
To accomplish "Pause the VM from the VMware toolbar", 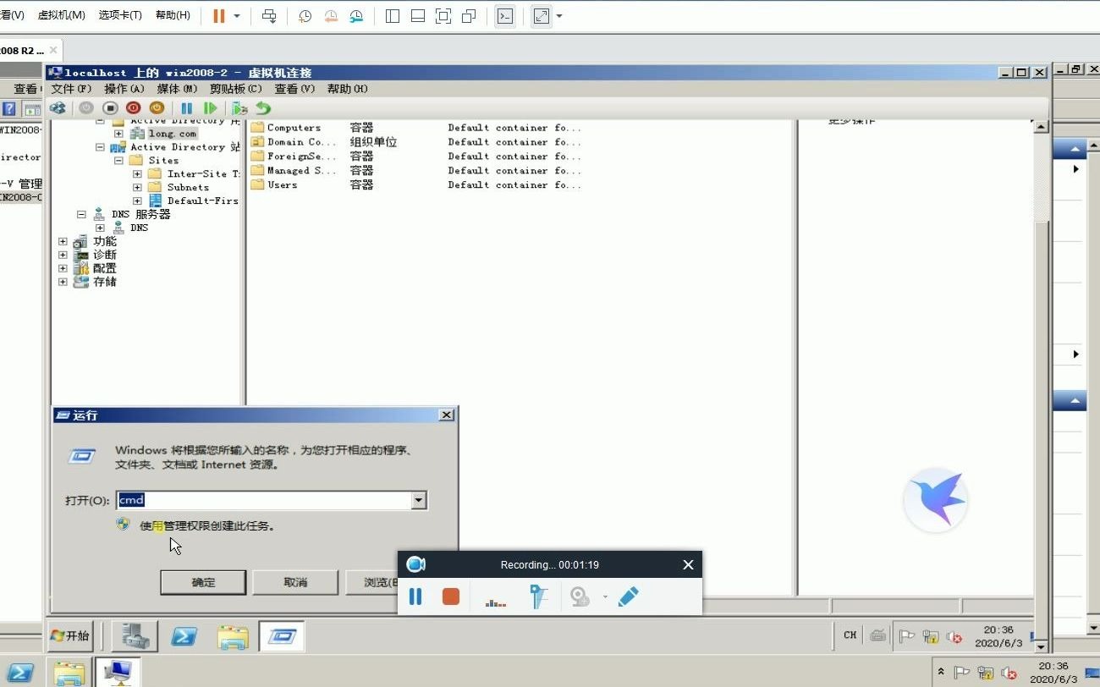I will [x=218, y=16].
